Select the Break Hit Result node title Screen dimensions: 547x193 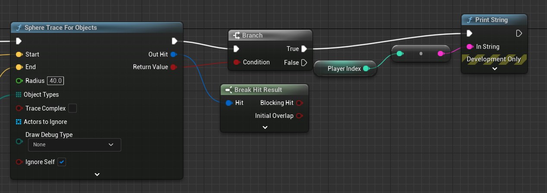258,90
